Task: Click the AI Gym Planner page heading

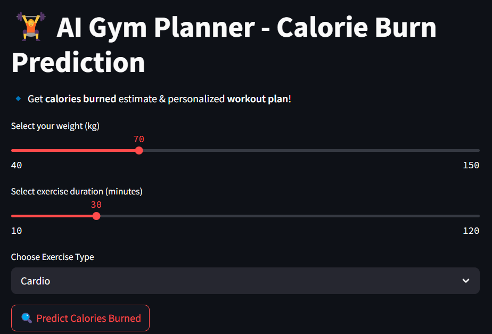Action: 224,45
